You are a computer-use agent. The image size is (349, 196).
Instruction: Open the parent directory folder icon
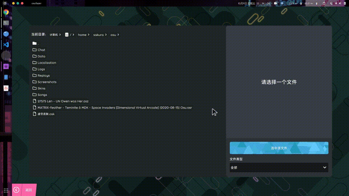[x=35, y=43]
